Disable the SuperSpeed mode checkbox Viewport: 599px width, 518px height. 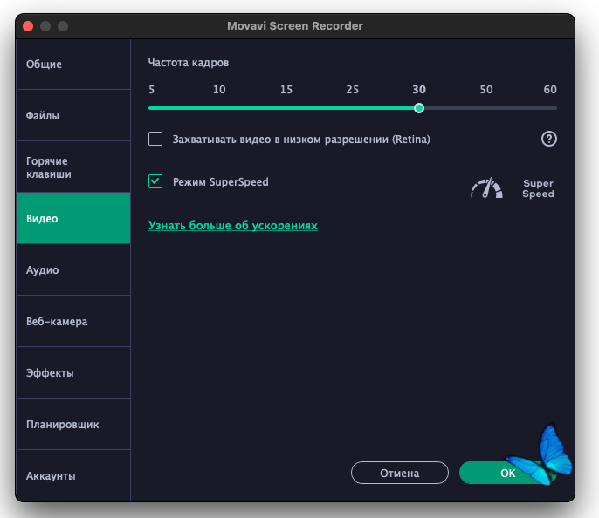pos(155,181)
